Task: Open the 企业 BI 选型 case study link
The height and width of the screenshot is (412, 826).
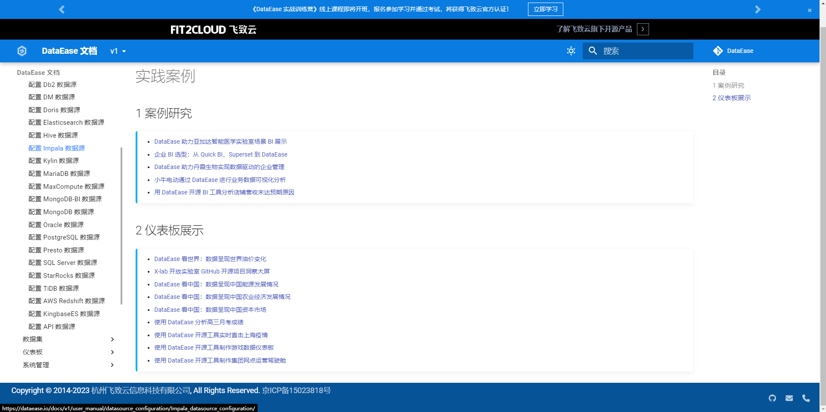Action: click(x=221, y=154)
